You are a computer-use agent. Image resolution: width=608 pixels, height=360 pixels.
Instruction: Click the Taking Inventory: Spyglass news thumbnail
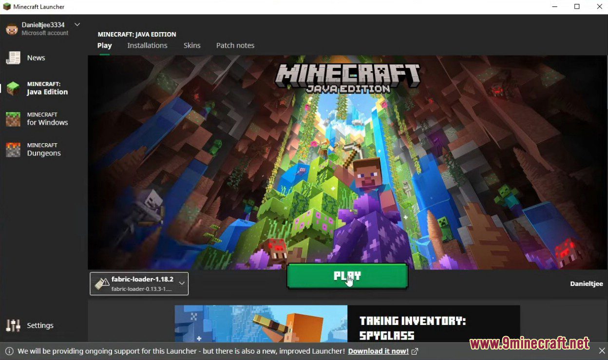point(261,323)
